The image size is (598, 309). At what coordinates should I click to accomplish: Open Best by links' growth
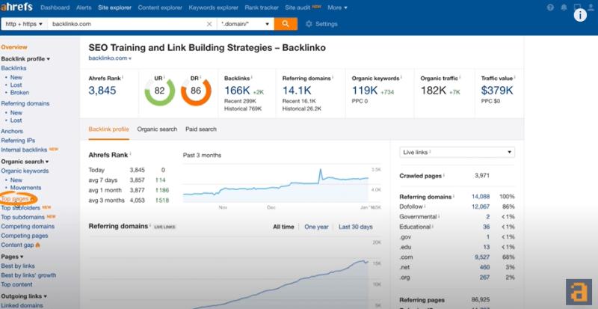(x=28, y=275)
